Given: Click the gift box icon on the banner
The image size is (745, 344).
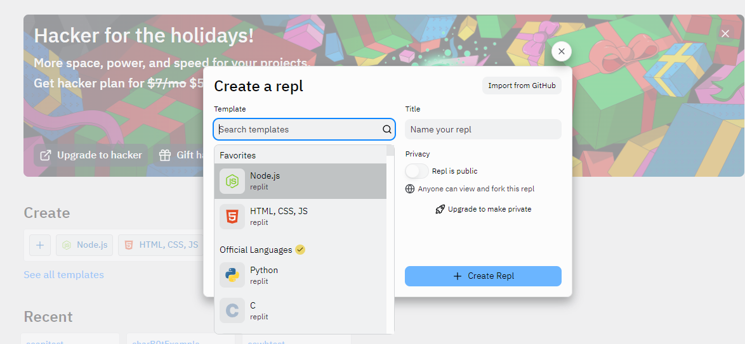Looking at the screenshot, I should (165, 155).
